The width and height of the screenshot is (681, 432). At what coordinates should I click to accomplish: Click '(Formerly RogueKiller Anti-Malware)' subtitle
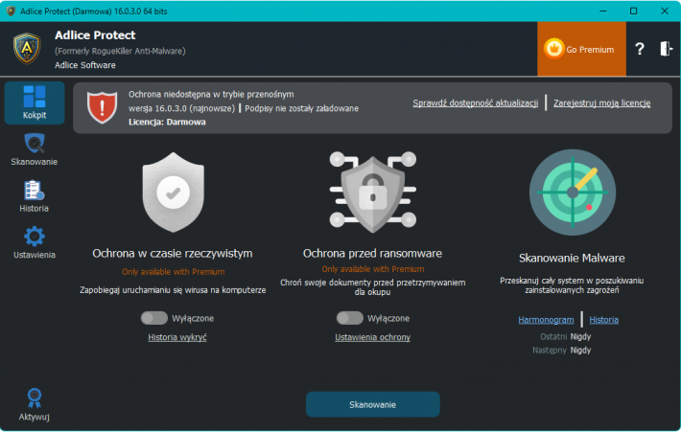[x=120, y=51]
